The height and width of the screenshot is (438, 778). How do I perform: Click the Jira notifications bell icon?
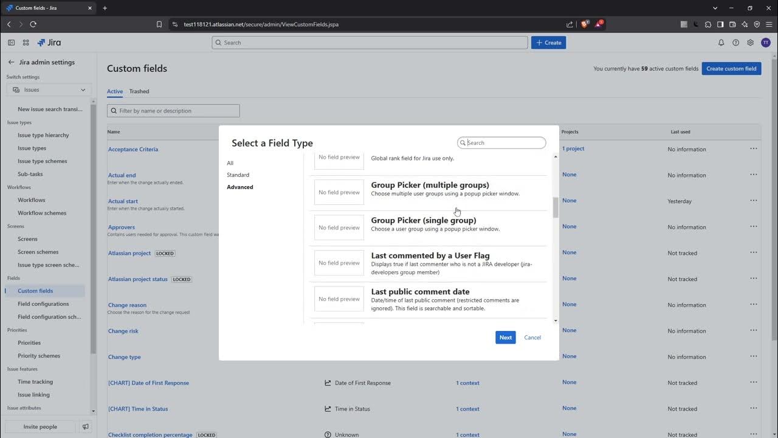click(721, 43)
